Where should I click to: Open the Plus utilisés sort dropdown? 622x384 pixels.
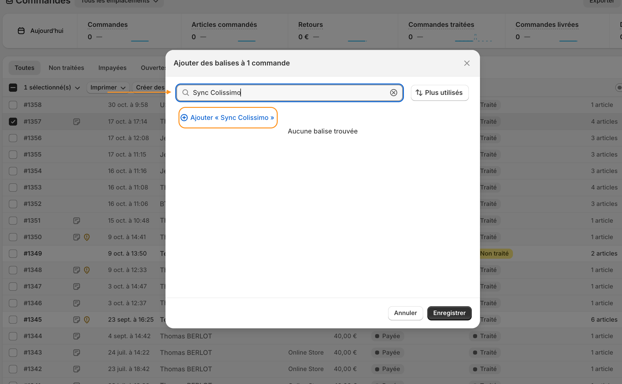pos(439,93)
